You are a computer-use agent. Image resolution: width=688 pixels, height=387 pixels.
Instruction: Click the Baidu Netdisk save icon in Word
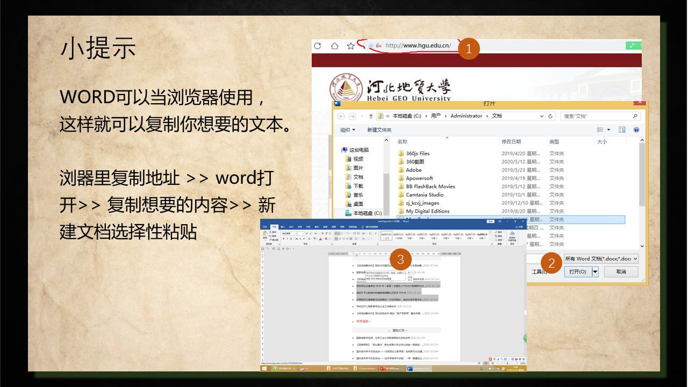(x=513, y=234)
